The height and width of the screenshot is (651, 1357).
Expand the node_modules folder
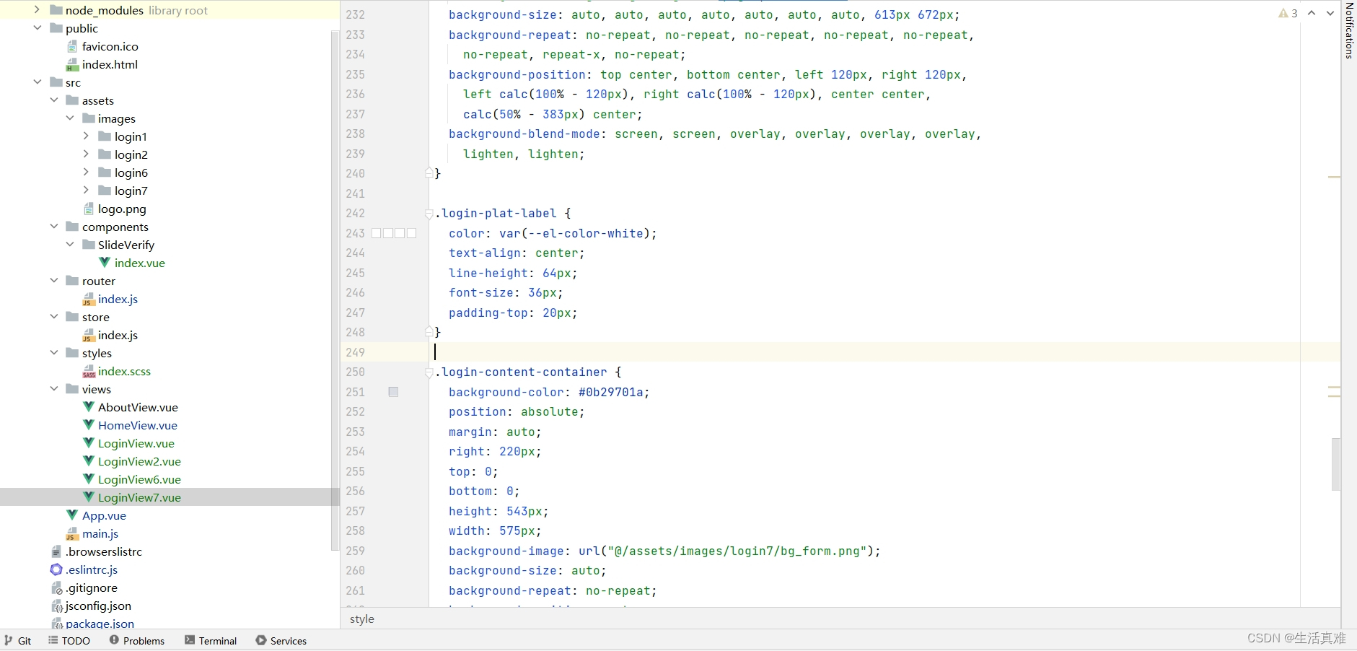pyautogui.click(x=38, y=10)
